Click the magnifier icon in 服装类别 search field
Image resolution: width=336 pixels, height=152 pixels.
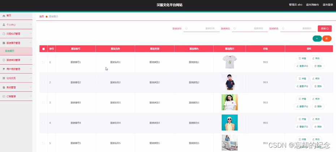(x=234, y=29)
